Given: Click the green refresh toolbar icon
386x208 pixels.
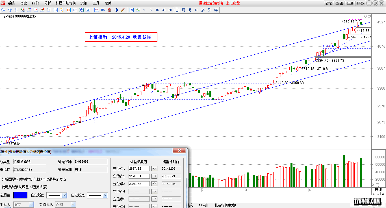Looking at the screenshot, I should (x=138, y=10).
